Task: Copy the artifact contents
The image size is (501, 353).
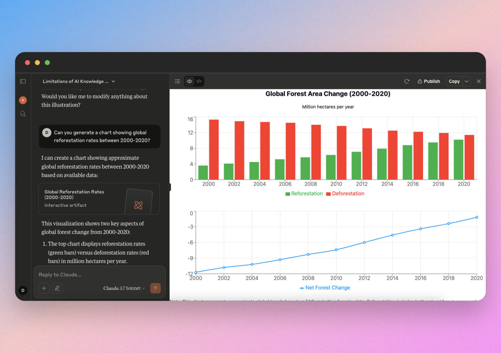Action: pos(454,81)
